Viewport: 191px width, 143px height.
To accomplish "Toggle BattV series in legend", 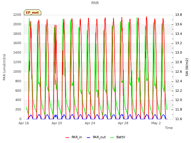I will tap(118, 137).
